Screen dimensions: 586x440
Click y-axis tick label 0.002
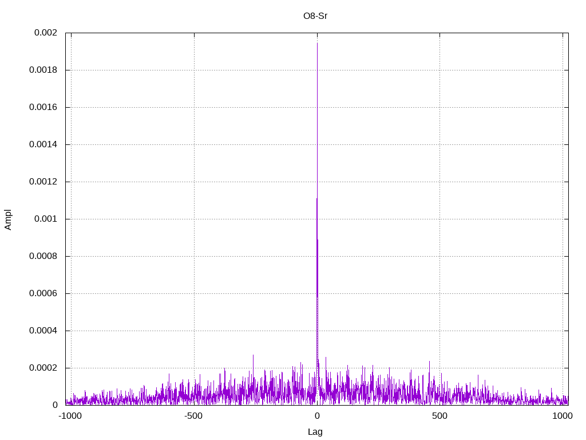(x=46, y=33)
